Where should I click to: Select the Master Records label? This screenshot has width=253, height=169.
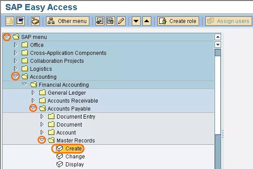[76, 140]
